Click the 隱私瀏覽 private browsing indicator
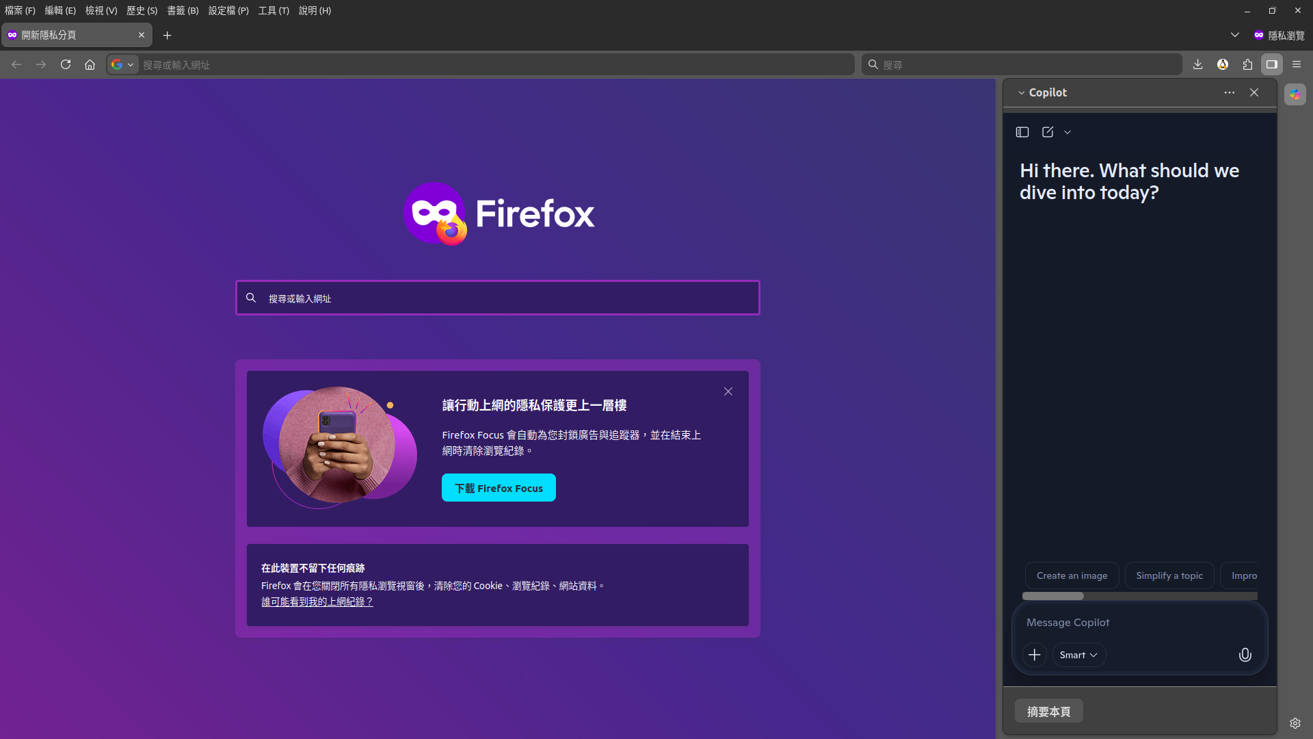 (1279, 35)
